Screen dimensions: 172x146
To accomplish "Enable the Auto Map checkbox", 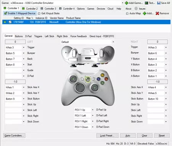I will pos(127,13).
